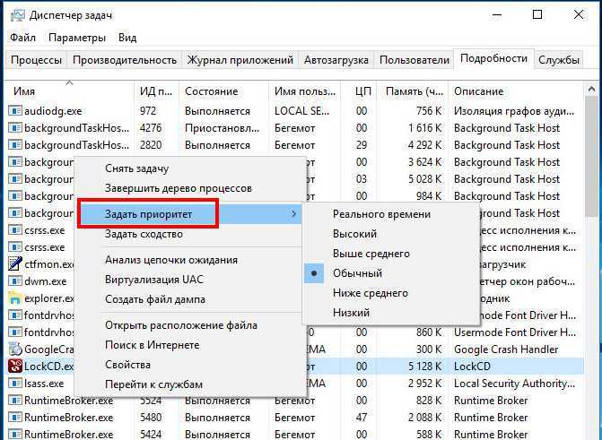Open the Вид menu
The image size is (602, 440).
tap(127, 38)
